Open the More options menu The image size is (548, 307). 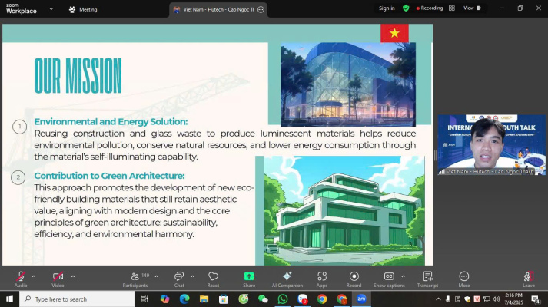(464, 279)
